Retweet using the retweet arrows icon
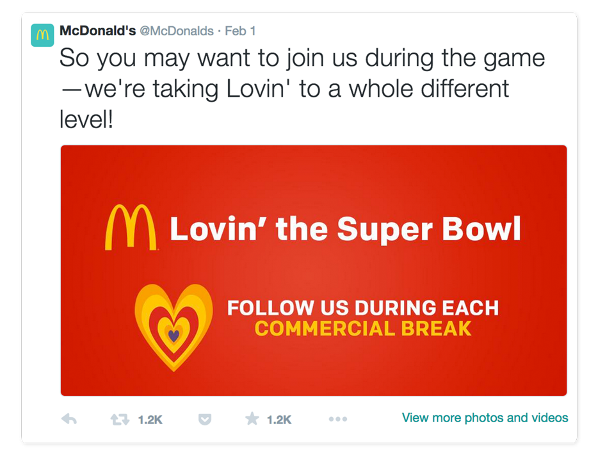 click(120, 420)
